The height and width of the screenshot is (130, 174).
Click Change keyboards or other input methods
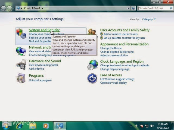[125, 66]
